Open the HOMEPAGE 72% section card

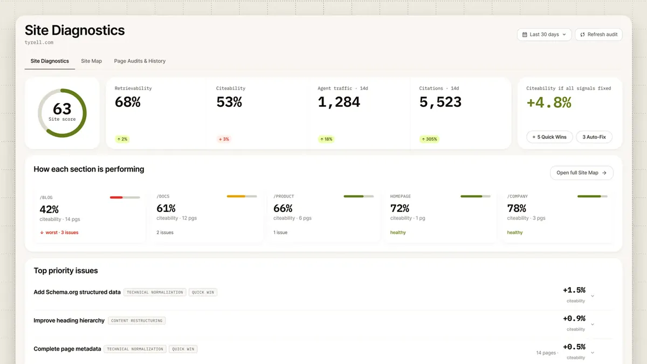tap(440, 216)
